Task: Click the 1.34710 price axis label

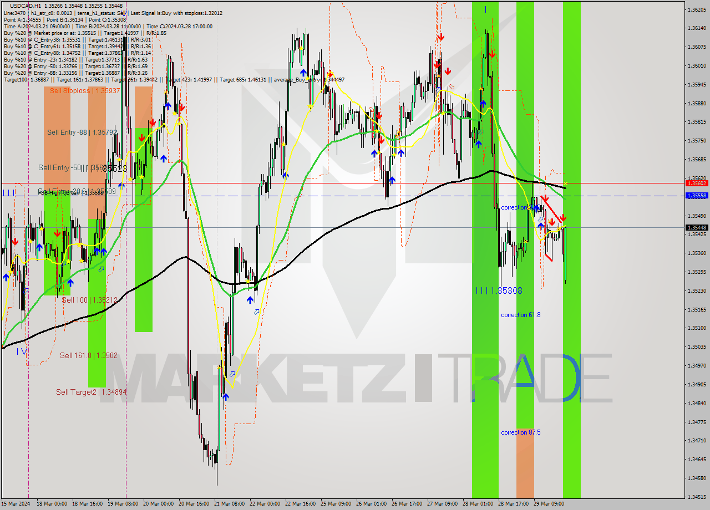Action: point(697,440)
